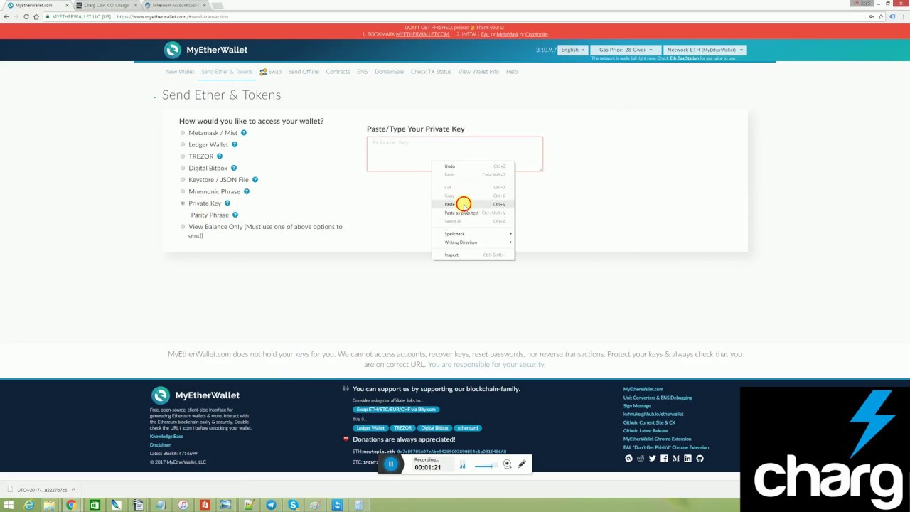Viewport: 910px width, 512px height.
Task: Open Skype from the taskbar
Action: pyautogui.click(x=293, y=505)
